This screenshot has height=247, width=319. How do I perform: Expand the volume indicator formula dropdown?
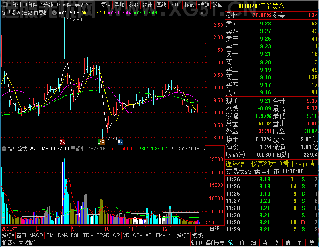[4, 149]
